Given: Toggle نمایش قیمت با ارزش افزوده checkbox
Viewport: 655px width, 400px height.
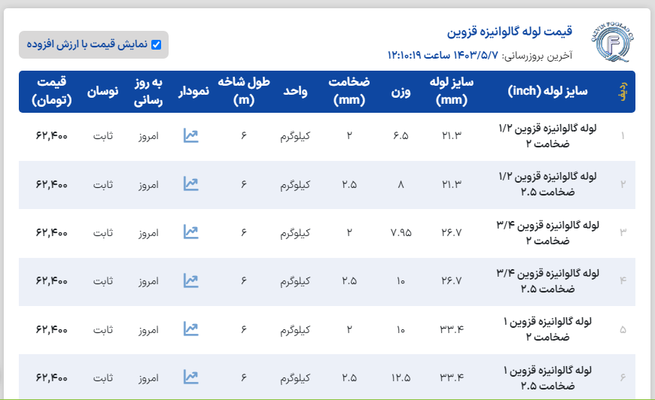Looking at the screenshot, I should coord(156,44).
